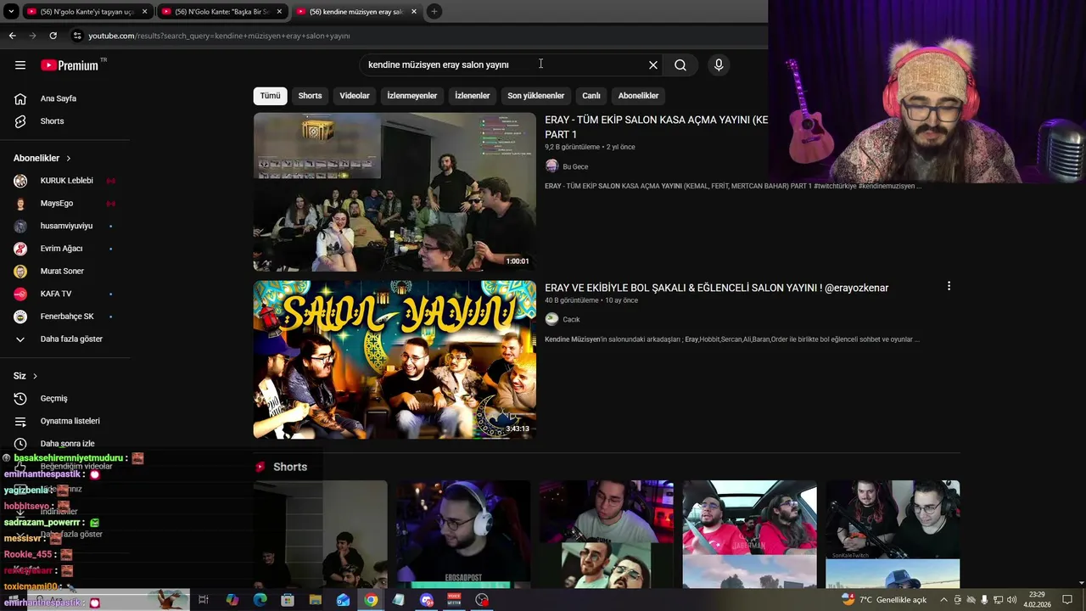Select the Shorts filter chip

click(x=310, y=96)
